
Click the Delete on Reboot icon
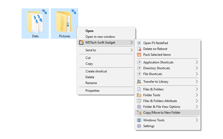[139, 49]
